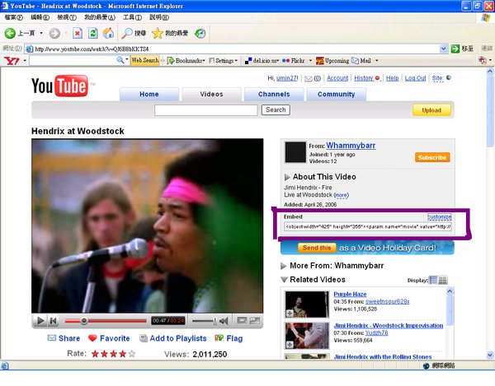
Task: Open the fifth menu (Tools) in the IE menu bar
Action: (x=132, y=17)
